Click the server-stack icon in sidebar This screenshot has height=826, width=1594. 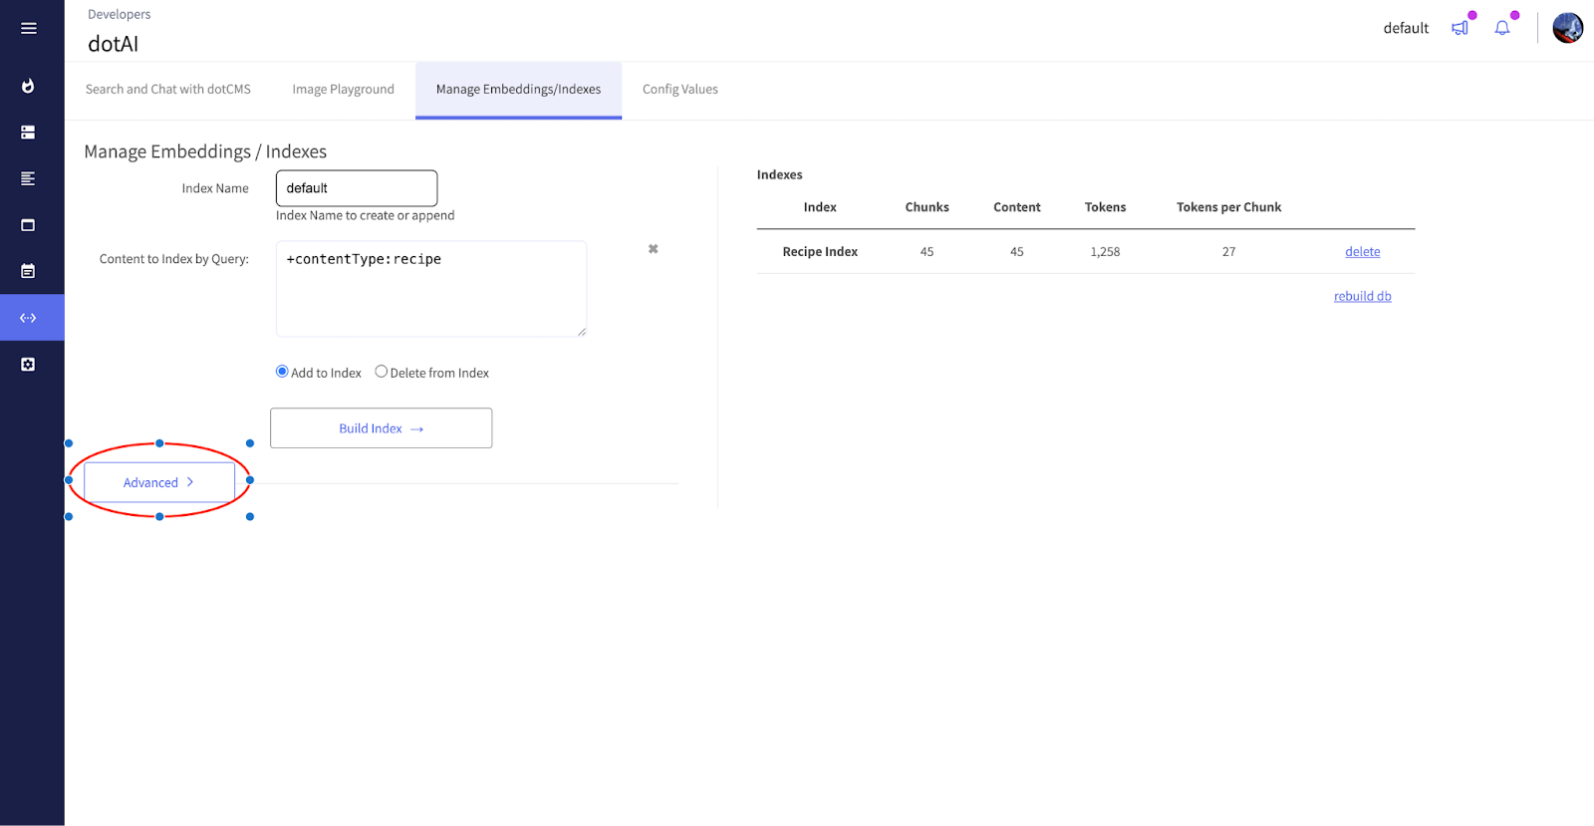tap(29, 133)
